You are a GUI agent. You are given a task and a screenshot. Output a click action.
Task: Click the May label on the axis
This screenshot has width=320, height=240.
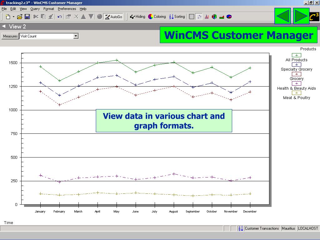(x=116, y=212)
